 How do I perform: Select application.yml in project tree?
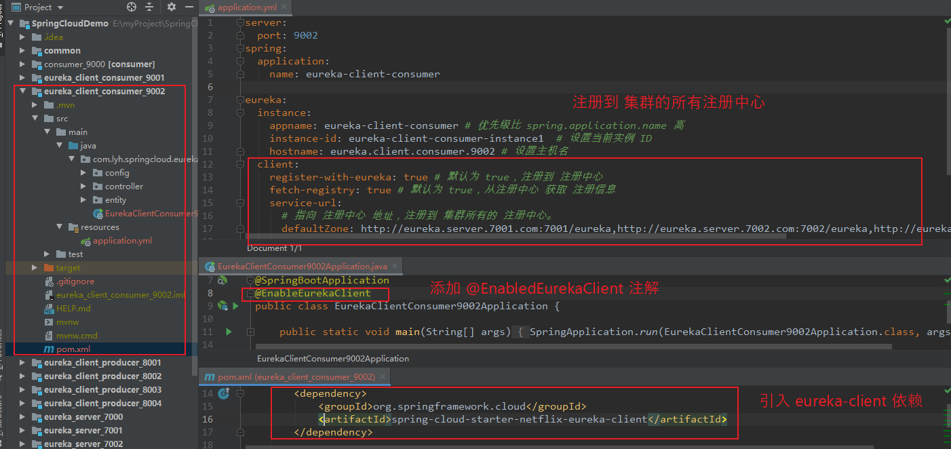point(116,241)
